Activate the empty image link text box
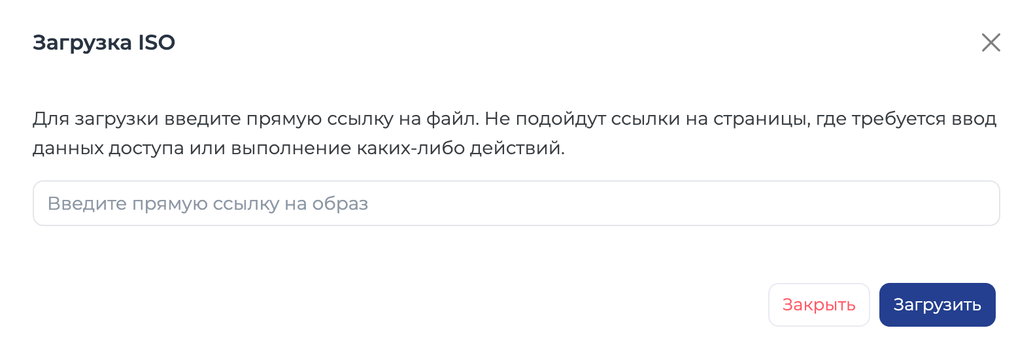Viewport: 1033px width, 345px height. (516, 203)
